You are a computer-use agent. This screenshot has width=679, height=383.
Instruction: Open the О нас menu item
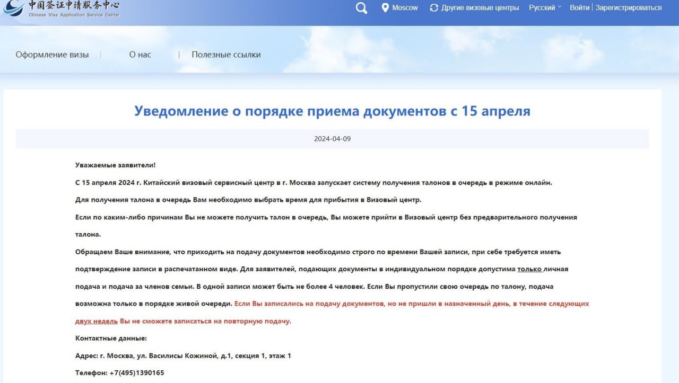[x=140, y=55]
